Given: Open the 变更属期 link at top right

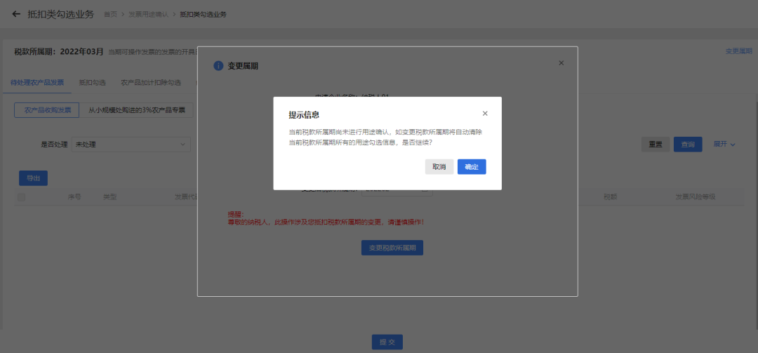Looking at the screenshot, I should pyautogui.click(x=738, y=51).
